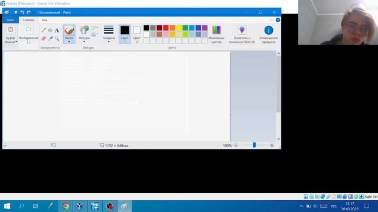Click the vertical scrollbar thumb
The width and height of the screenshot is (378, 212).
click(278, 84)
